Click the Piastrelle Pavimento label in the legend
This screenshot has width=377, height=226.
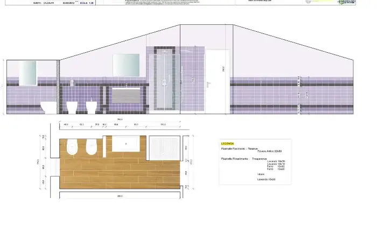tap(233, 149)
